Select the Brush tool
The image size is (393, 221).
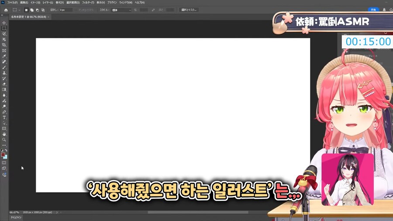[x=4, y=67]
